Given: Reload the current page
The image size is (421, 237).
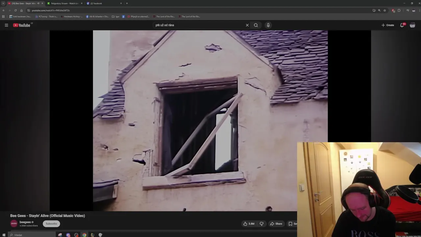Looking at the screenshot, I should 15,10.
